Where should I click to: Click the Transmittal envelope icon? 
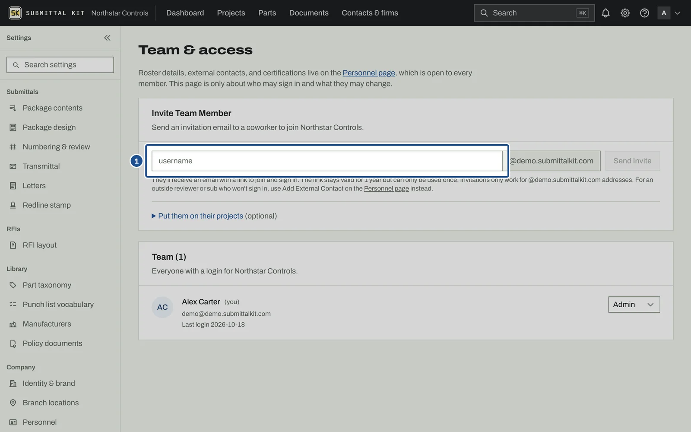pos(13,166)
